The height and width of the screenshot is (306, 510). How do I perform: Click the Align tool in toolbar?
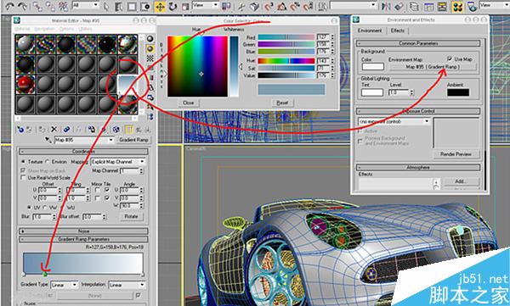pos(399,6)
